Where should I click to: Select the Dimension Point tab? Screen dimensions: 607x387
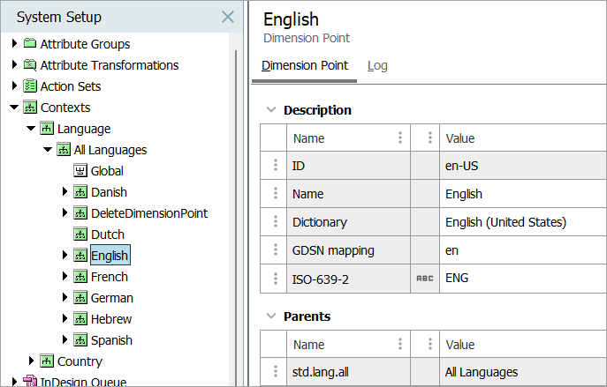(x=305, y=66)
